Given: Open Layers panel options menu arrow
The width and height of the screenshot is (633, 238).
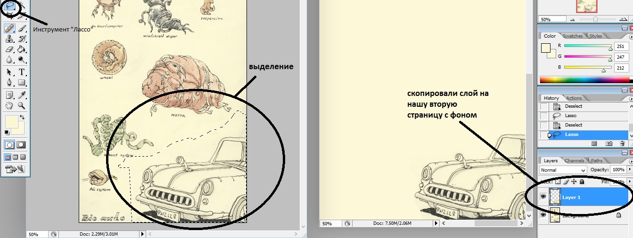Looking at the screenshot, I should pos(631,160).
